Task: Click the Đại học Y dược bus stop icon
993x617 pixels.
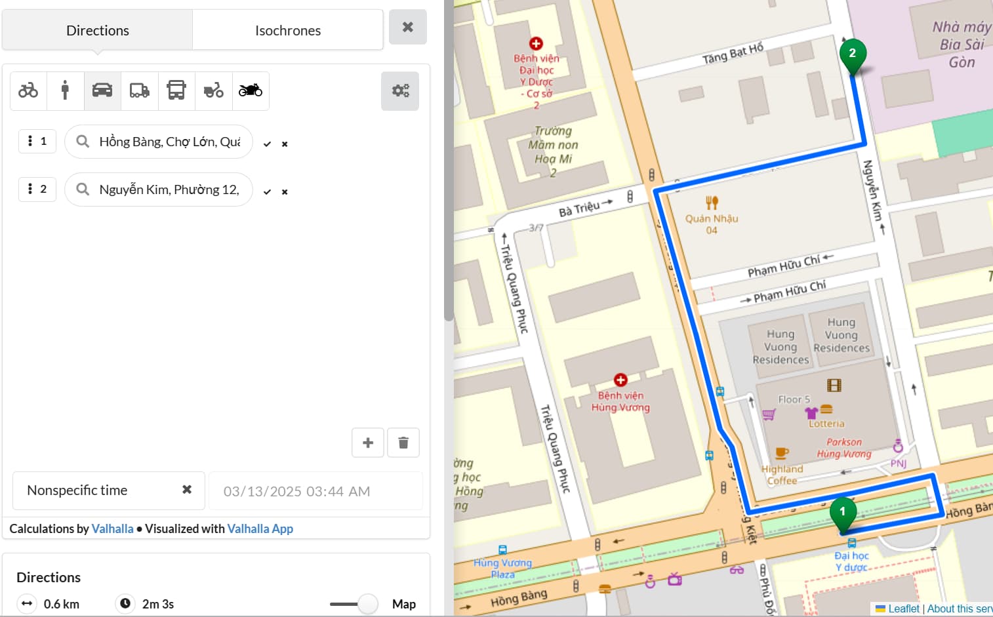Action: tap(851, 543)
